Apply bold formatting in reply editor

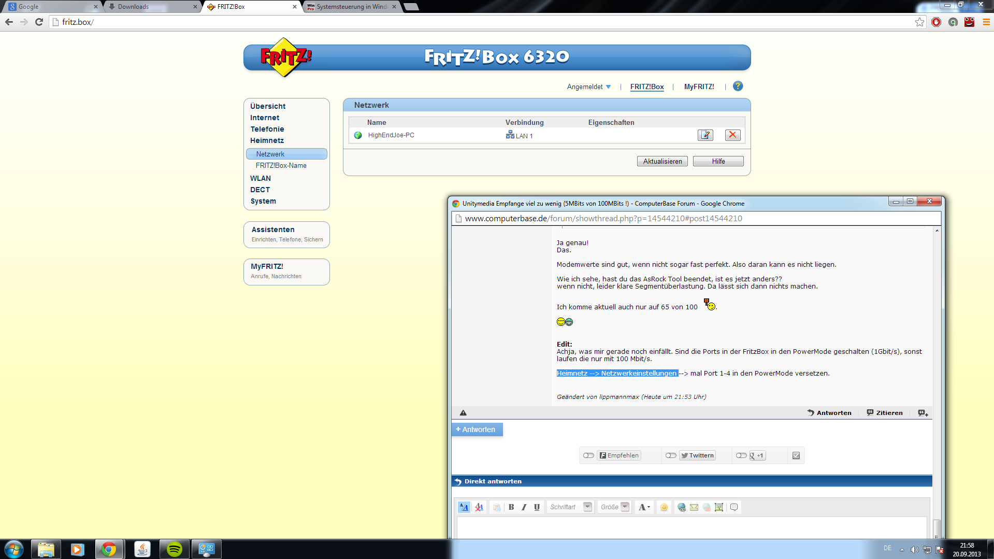[x=511, y=507]
